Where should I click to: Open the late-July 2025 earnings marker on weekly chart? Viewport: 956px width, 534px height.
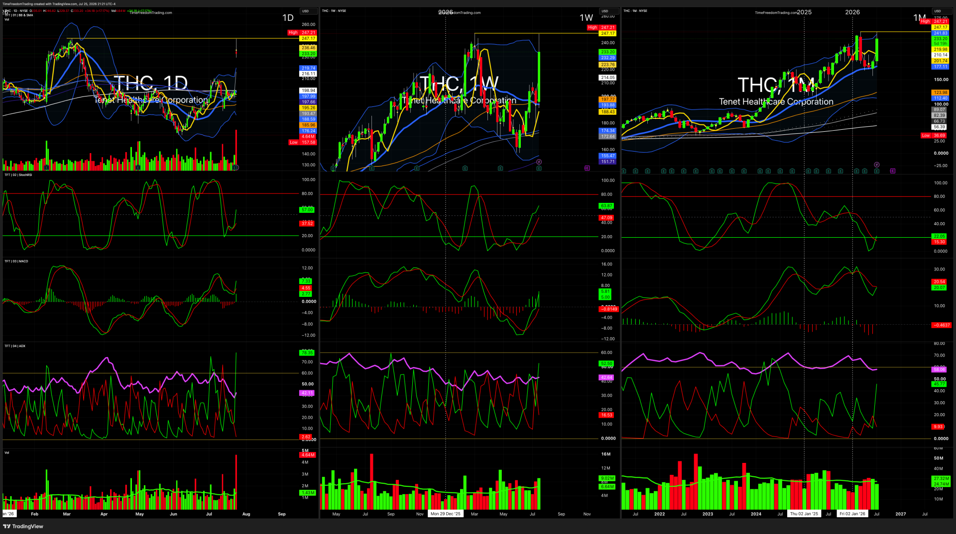[x=372, y=168]
